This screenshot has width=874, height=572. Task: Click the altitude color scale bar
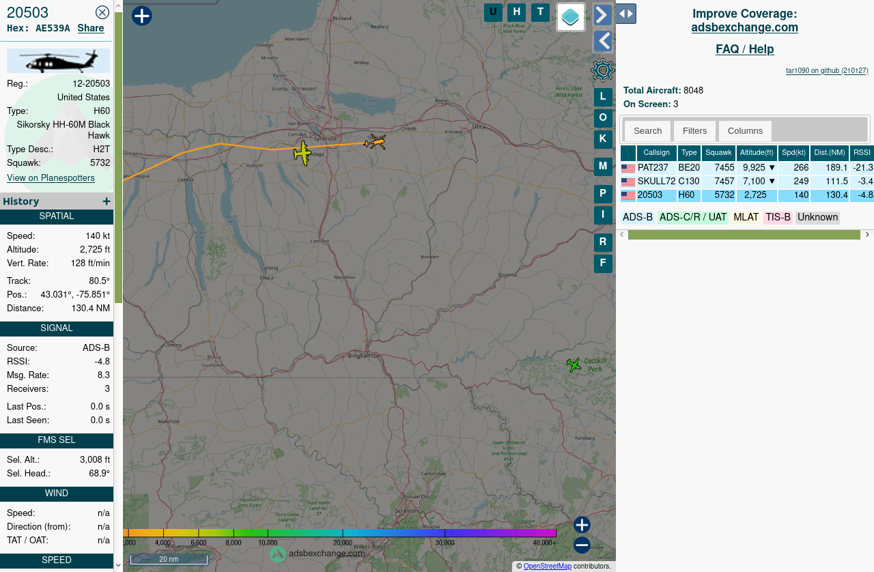pyautogui.click(x=340, y=533)
